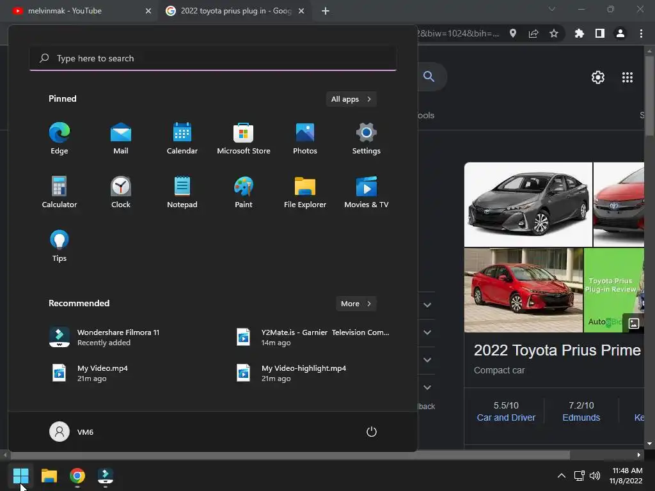Open File Explorer from the taskbar
Image resolution: width=655 pixels, height=491 pixels.
(49, 476)
